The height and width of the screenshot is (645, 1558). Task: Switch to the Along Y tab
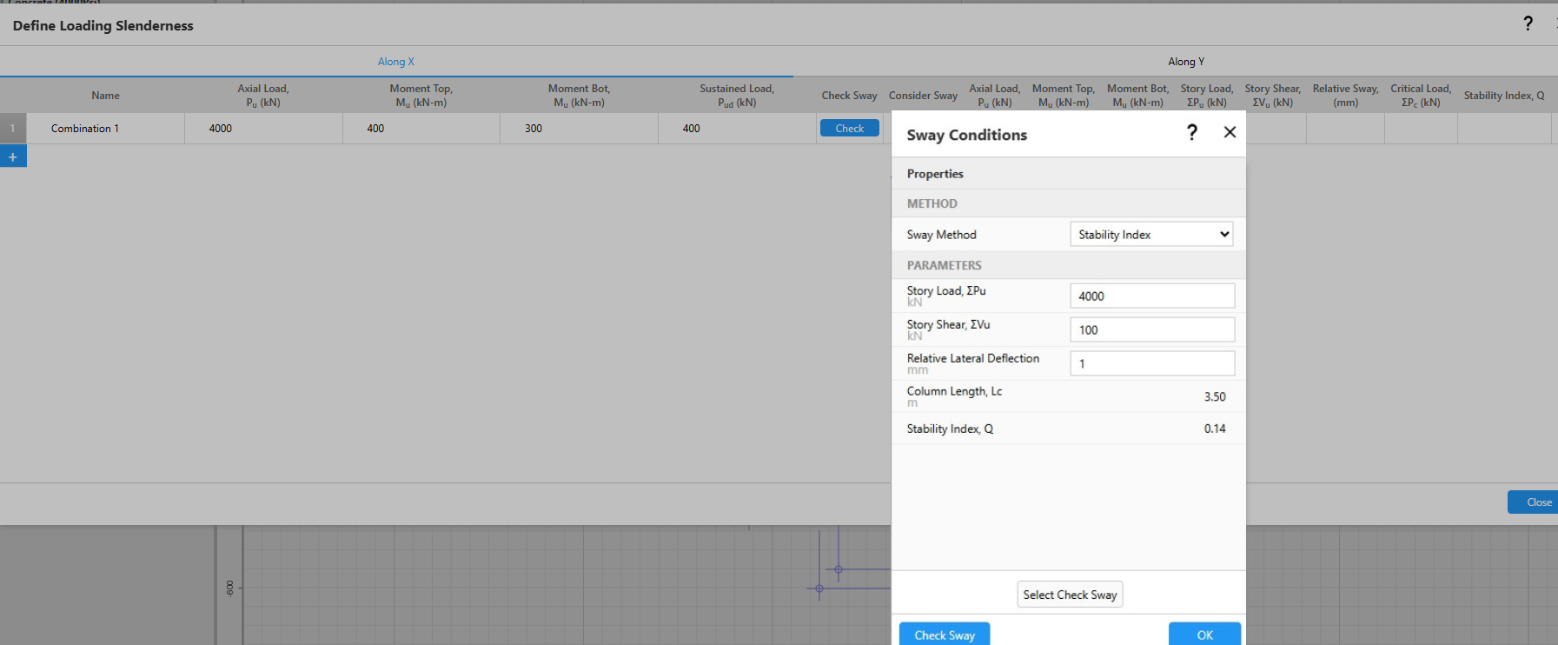1185,62
